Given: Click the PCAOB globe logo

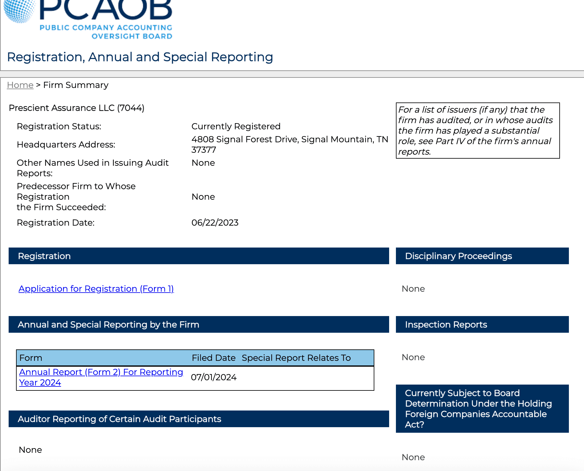Looking at the screenshot, I should (19, 11).
